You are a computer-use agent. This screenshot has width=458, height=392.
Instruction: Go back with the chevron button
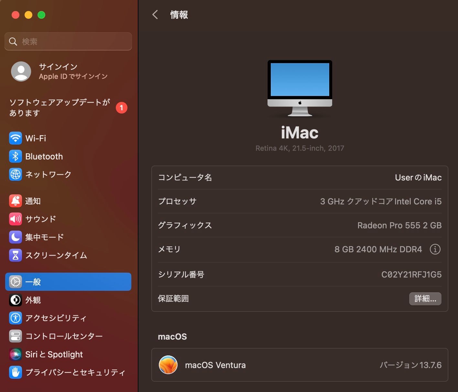click(x=155, y=15)
